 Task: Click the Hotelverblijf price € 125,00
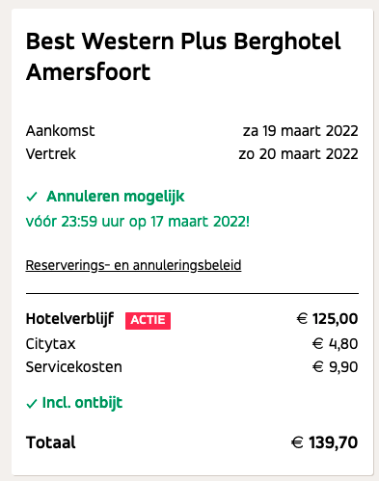(x=327, y=319)
